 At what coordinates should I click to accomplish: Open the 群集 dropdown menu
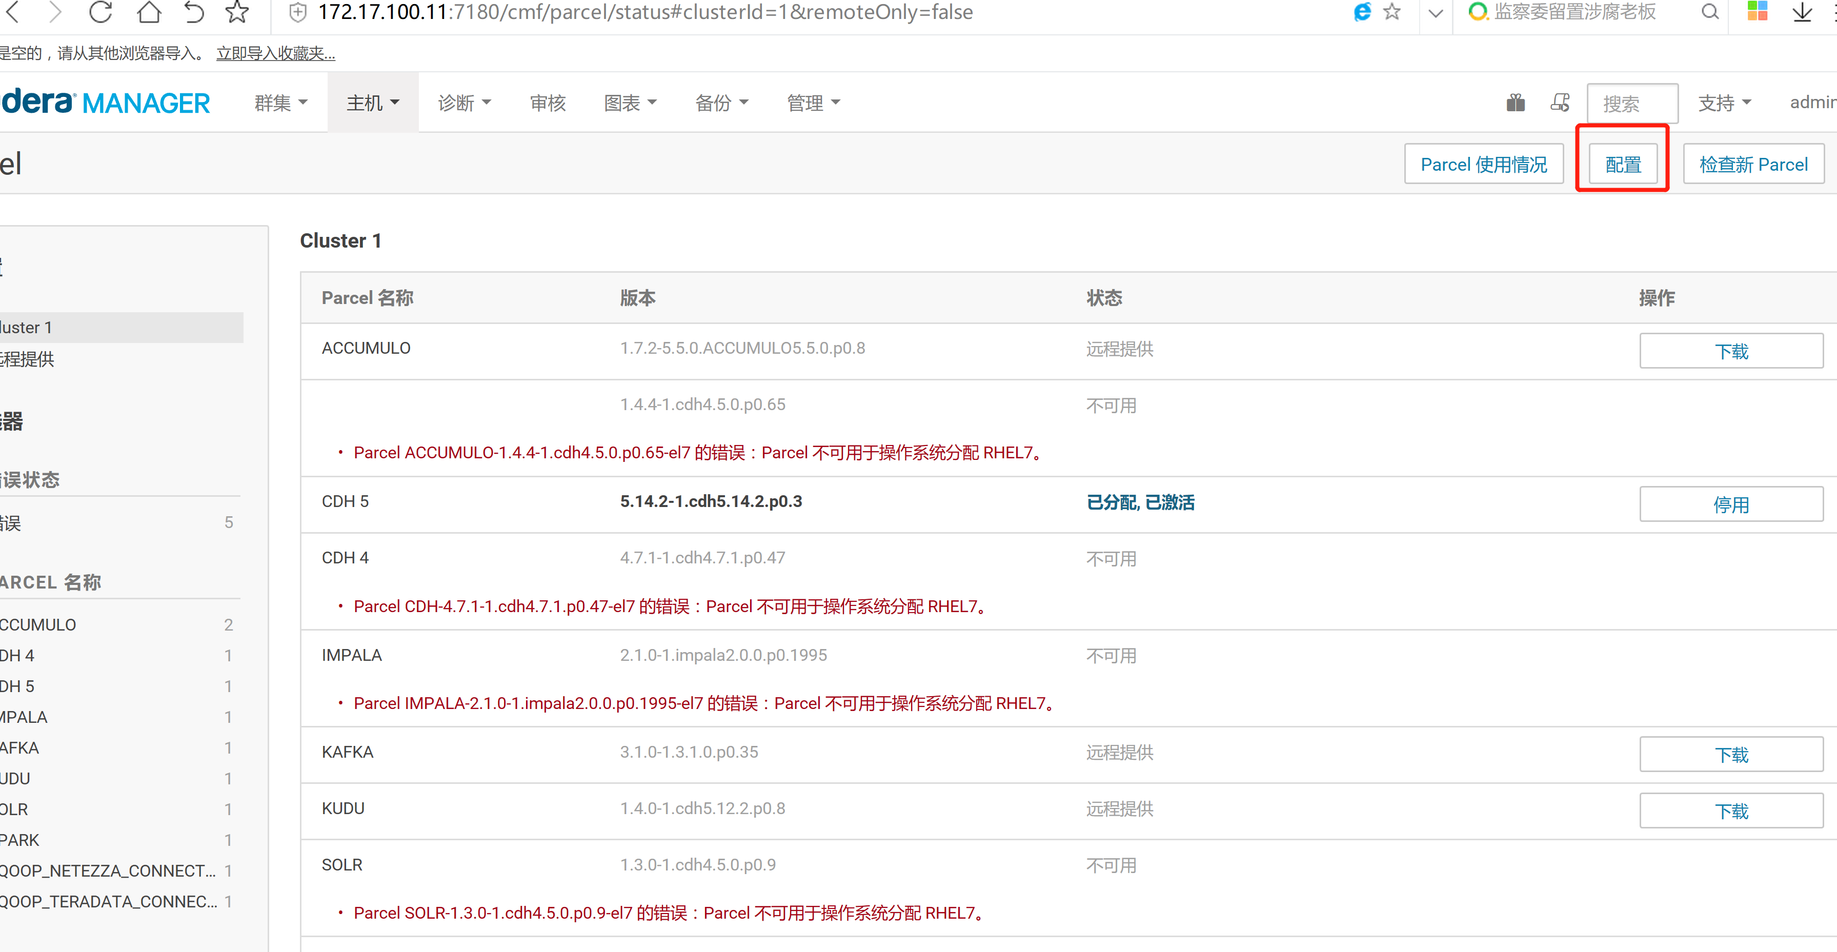click(x=281, y=103)
